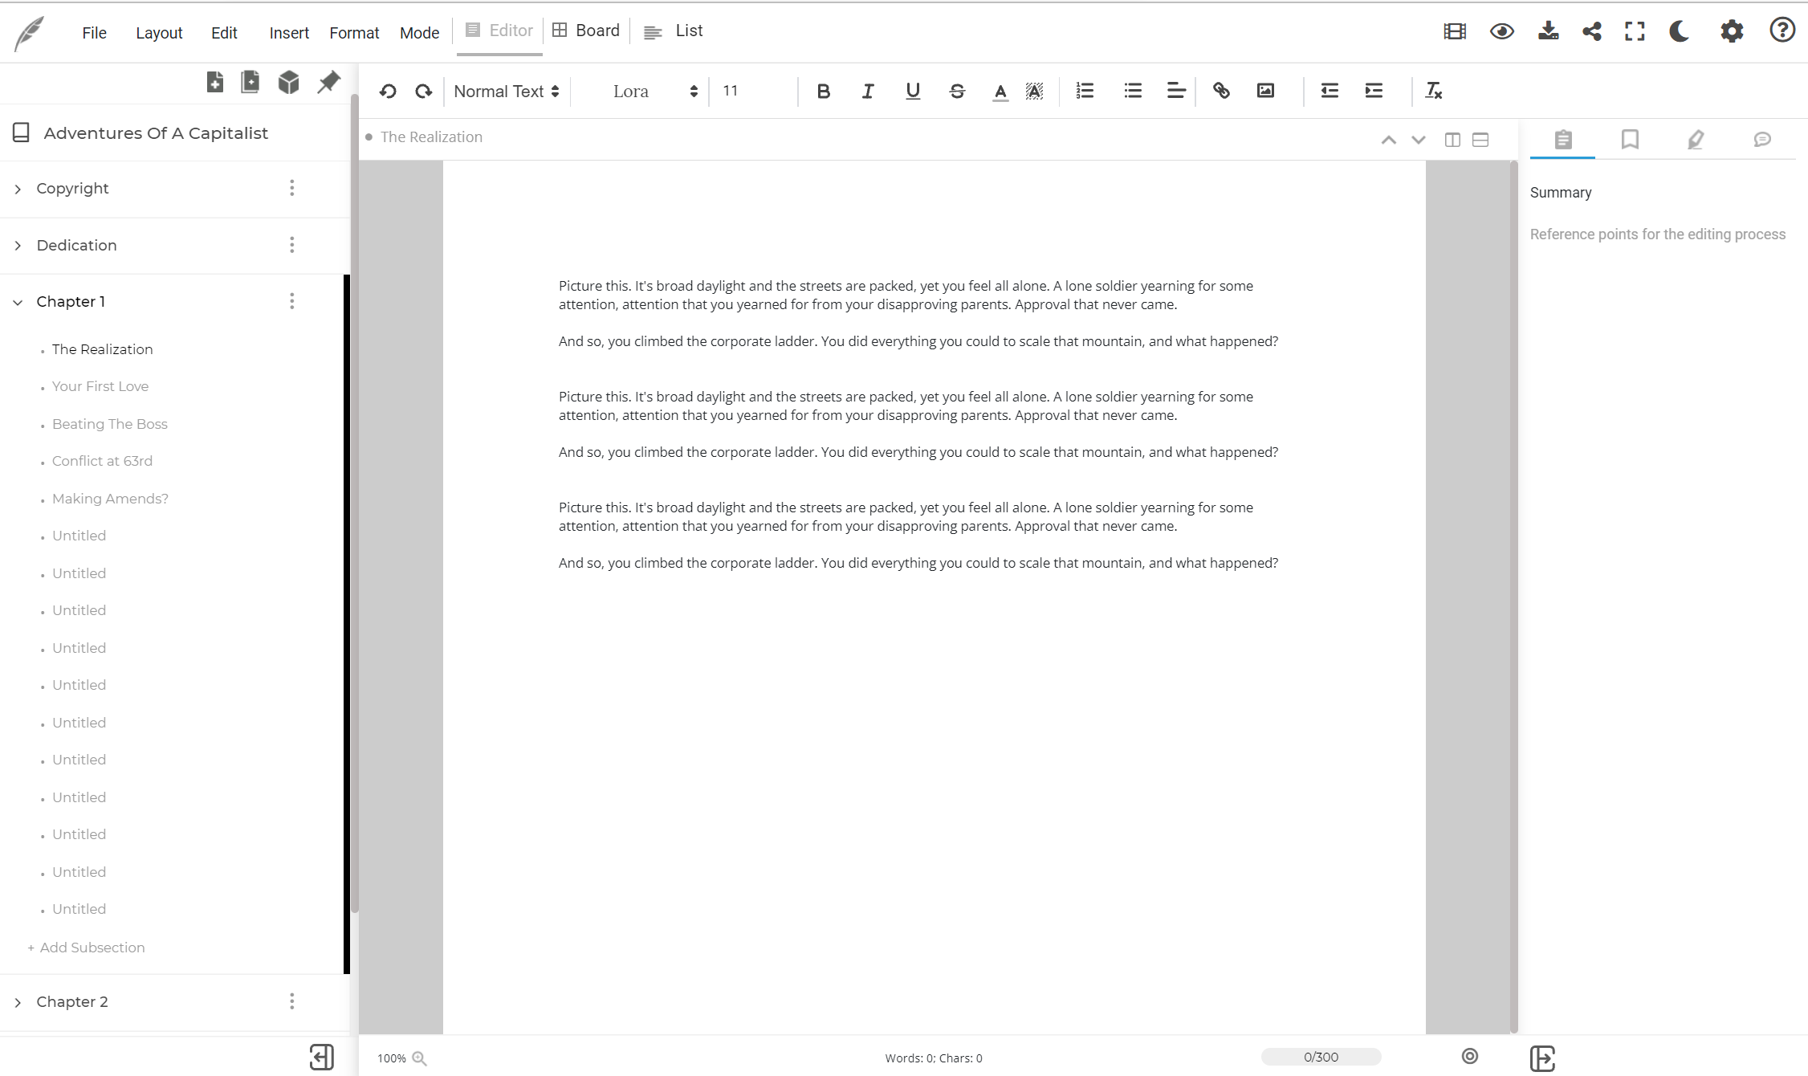Viewport: 1808px width, 1076px height.
Task: Toggle italic formatting
Action: coord(868,92)
